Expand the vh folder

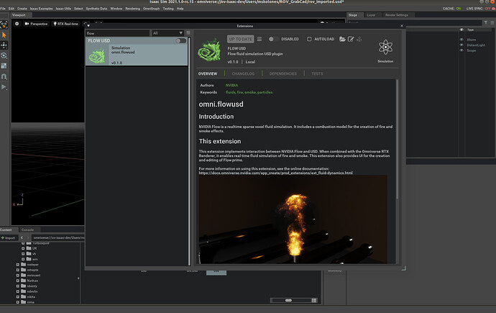coord(23,254)
